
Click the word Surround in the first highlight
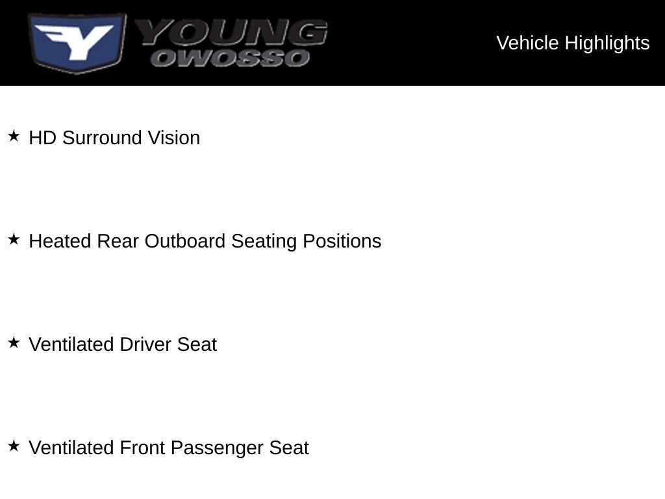click(x=102, y=138)
